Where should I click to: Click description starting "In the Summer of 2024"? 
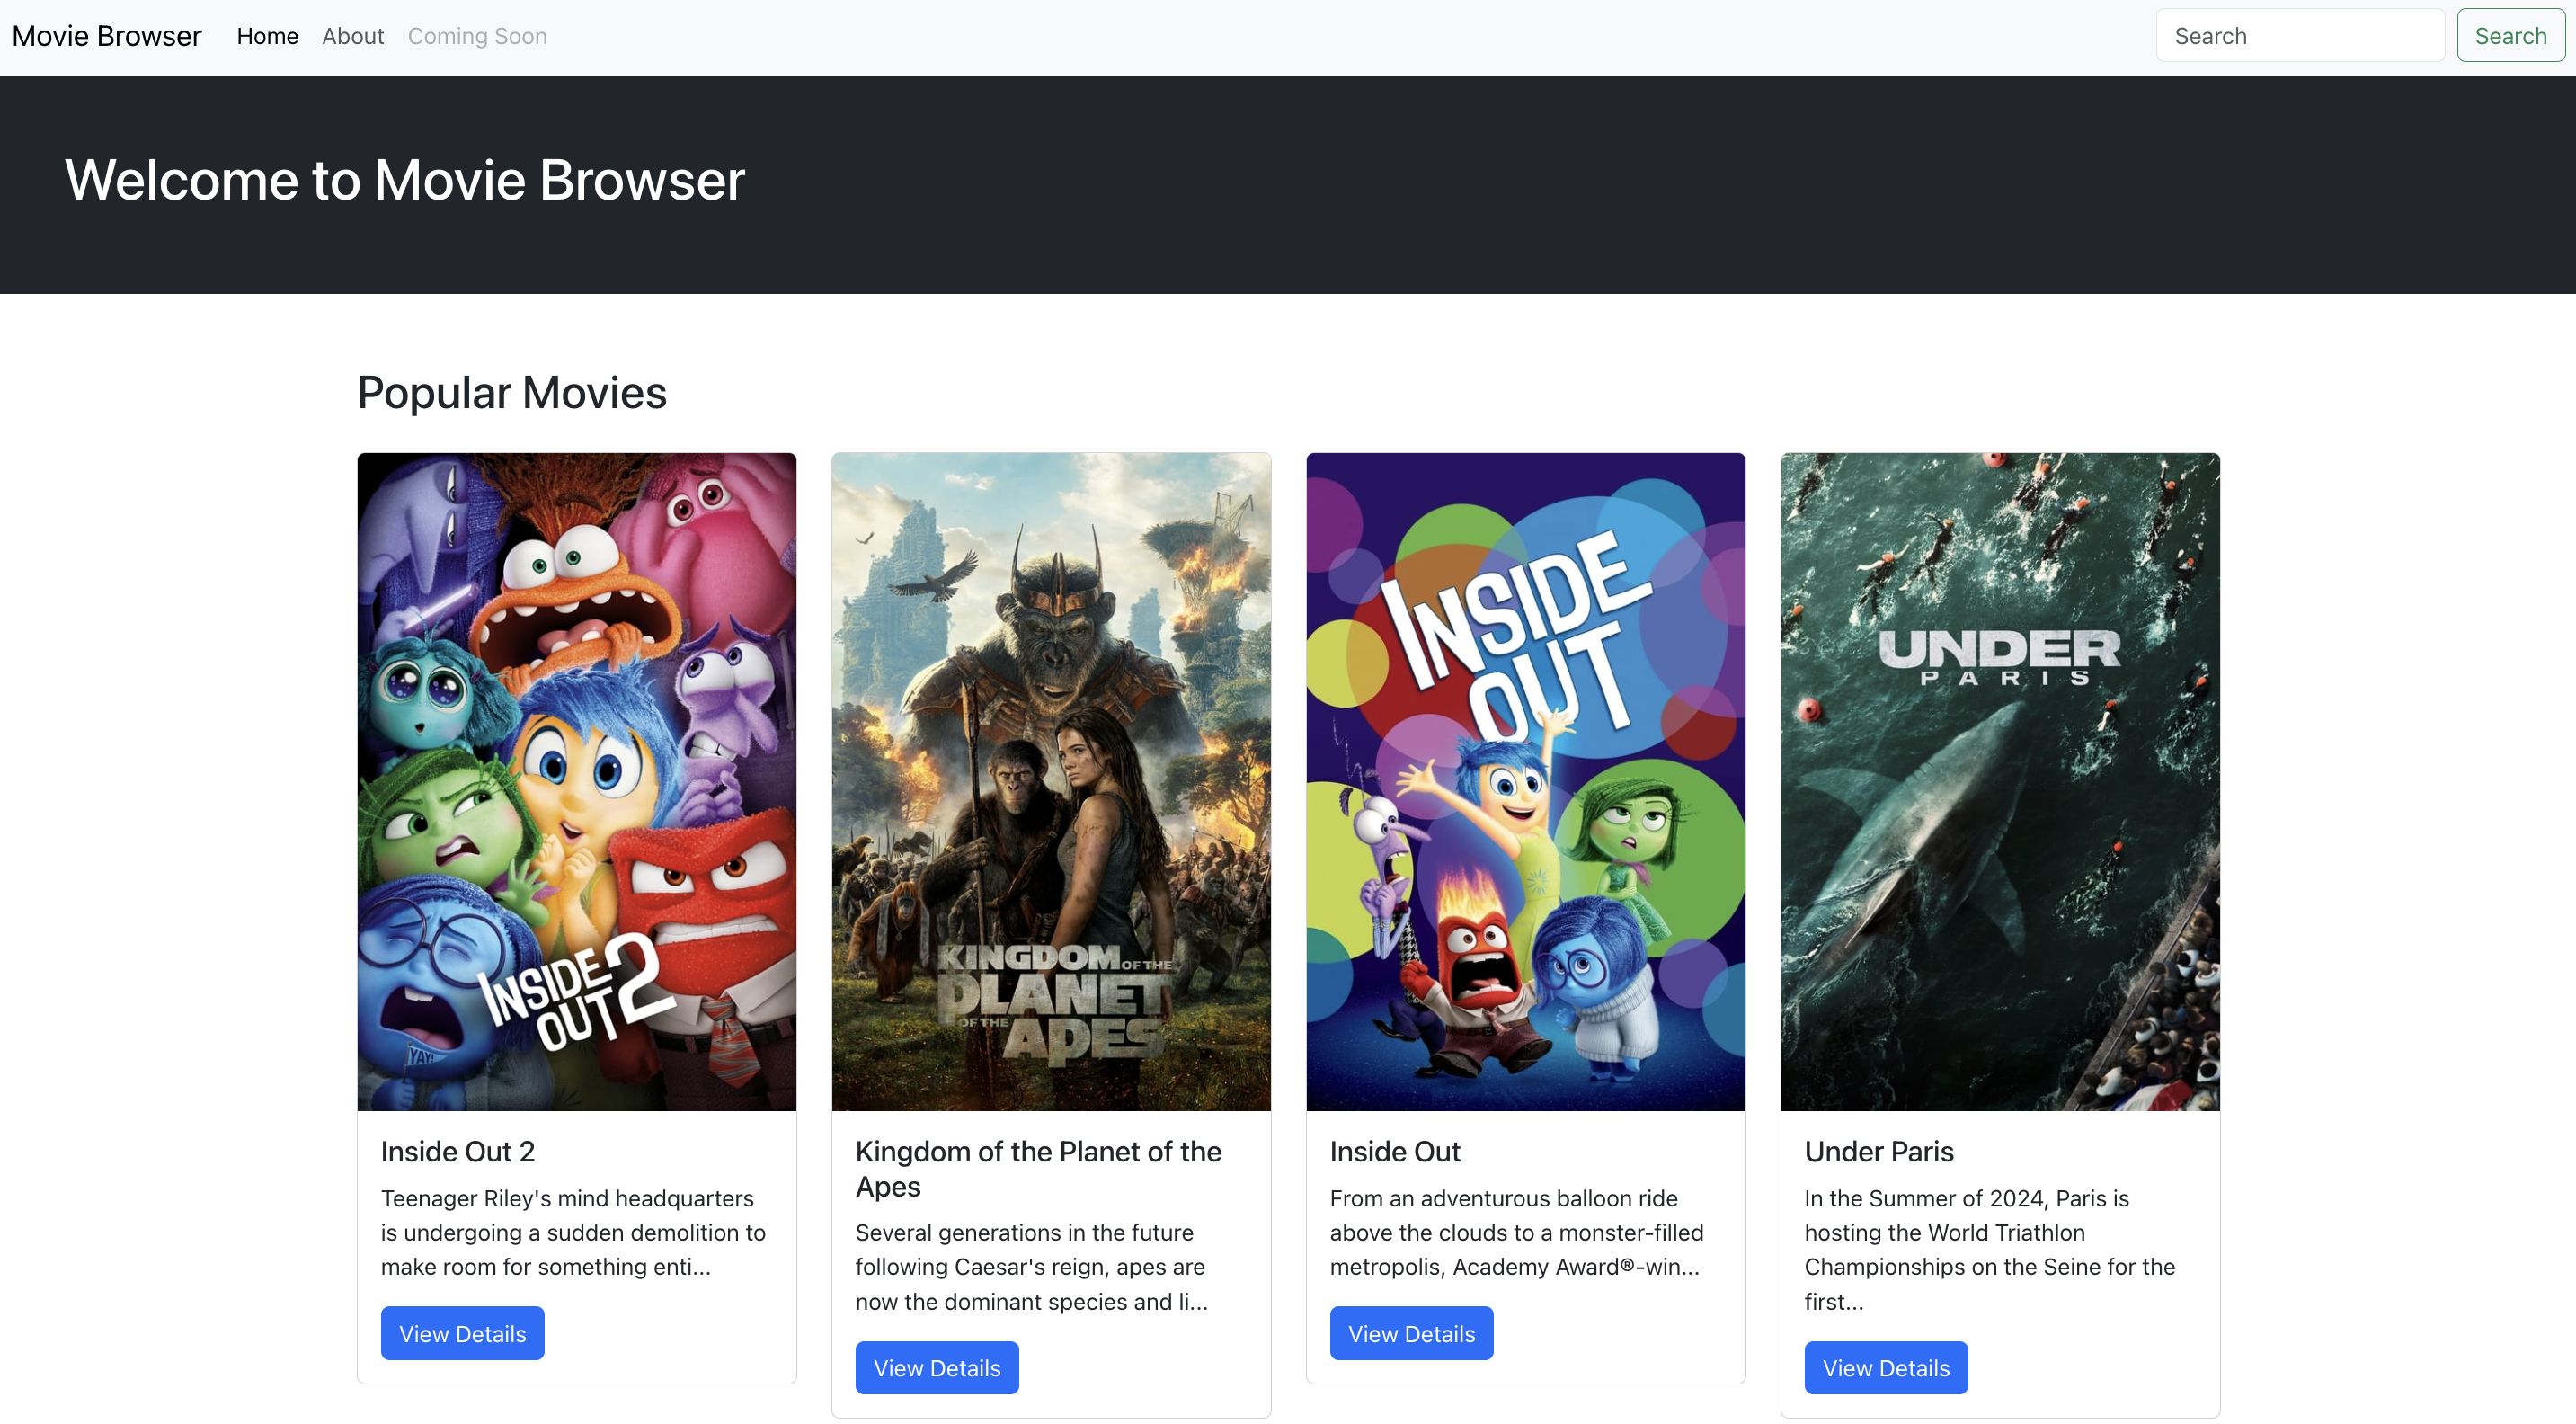coord(1990,1249)
